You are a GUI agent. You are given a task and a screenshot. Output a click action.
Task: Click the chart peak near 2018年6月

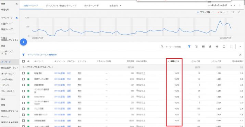click(x=220, y=21)
